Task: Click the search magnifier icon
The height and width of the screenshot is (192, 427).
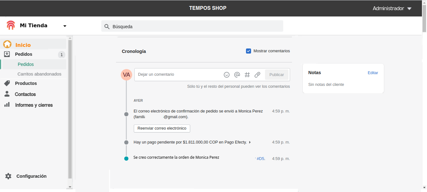Action: (x=107, y=27)
